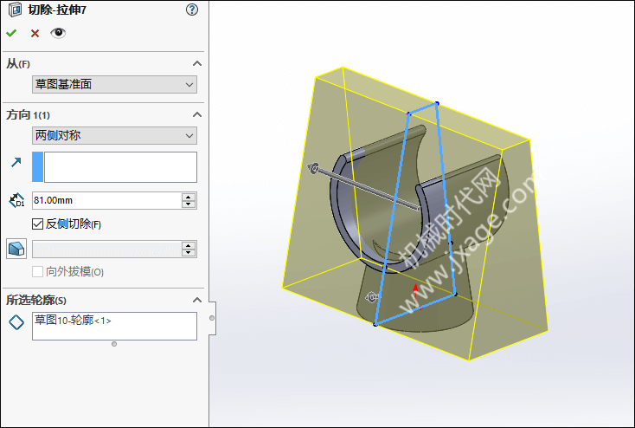Image resolution: width=635 pixels, height=428 pixels.
Task: Click the disabled draft angle field
Action: coord(107,250)
